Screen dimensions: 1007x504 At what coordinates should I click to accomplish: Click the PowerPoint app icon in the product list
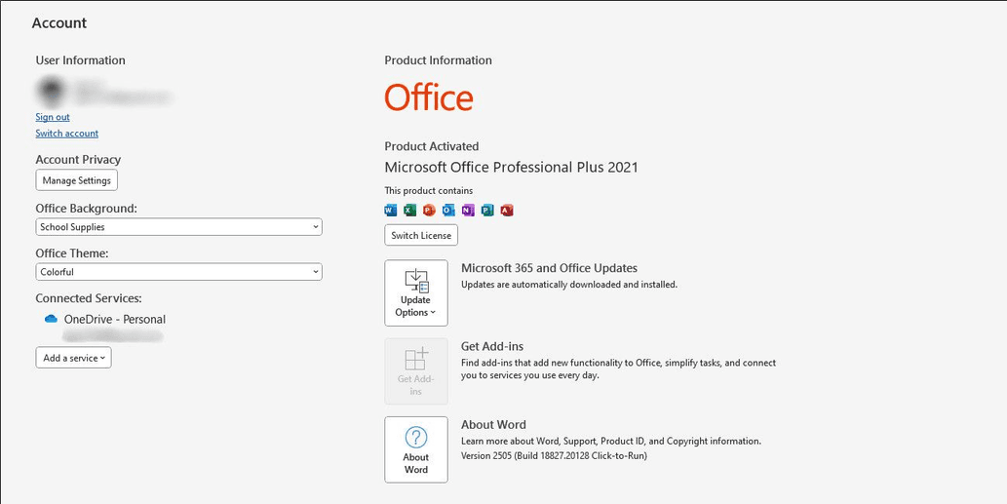point(429,210)
